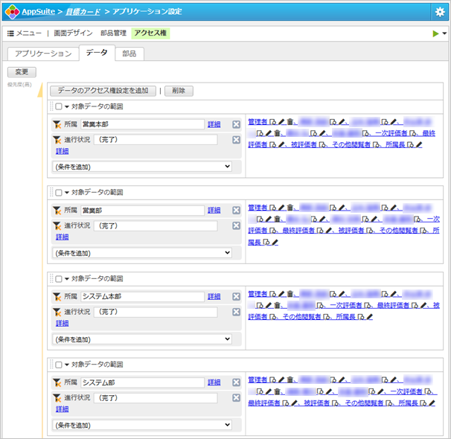Click 進行状況 (完了) field in 営業部 block

(x=156, y=226)
